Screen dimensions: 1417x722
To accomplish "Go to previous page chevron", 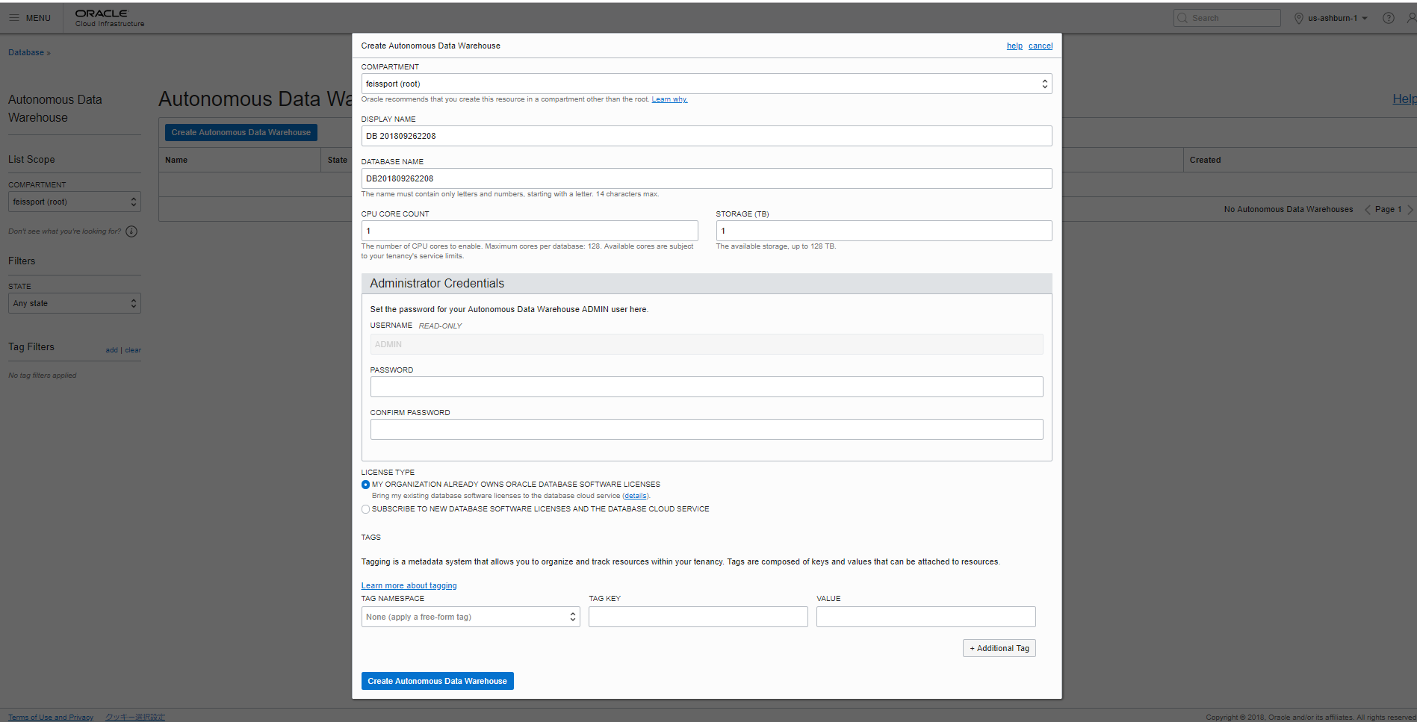I will pos(1368,210).
